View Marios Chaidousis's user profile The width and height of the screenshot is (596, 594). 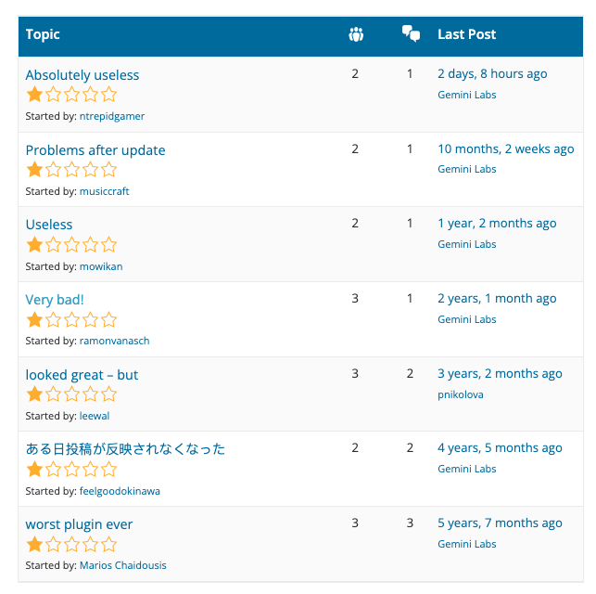(x=122, y=565)
